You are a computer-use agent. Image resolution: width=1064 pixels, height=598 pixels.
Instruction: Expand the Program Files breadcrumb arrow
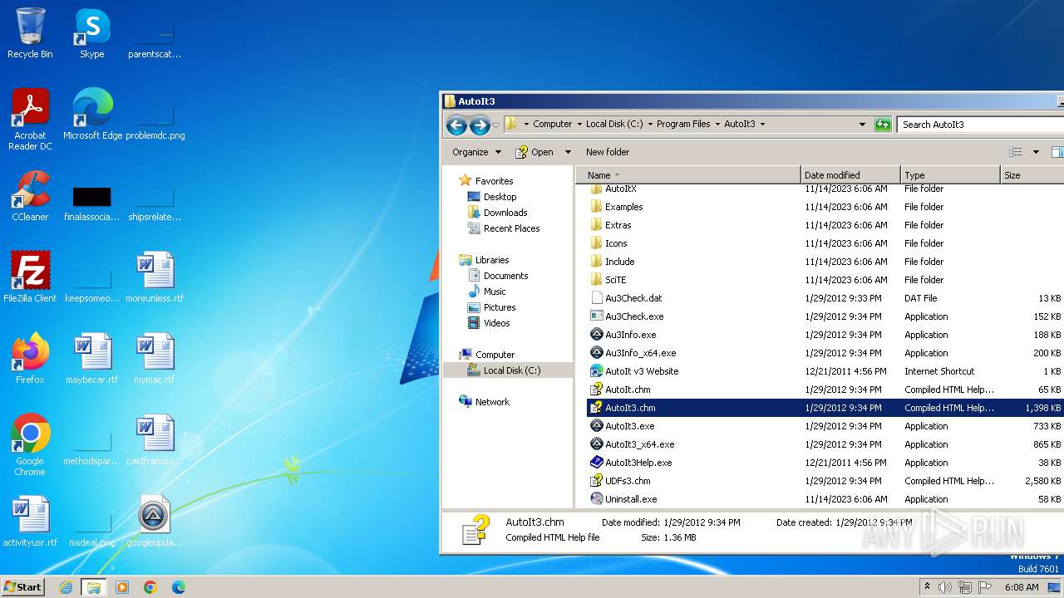pos(717,125)
